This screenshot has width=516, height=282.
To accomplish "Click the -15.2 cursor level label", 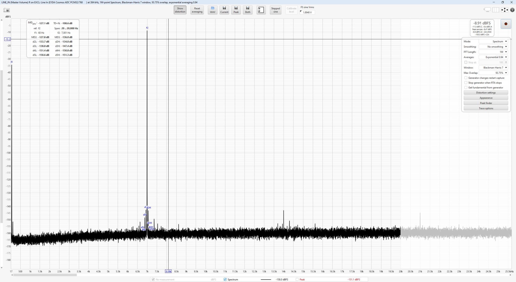I will (x=8, y=39).
